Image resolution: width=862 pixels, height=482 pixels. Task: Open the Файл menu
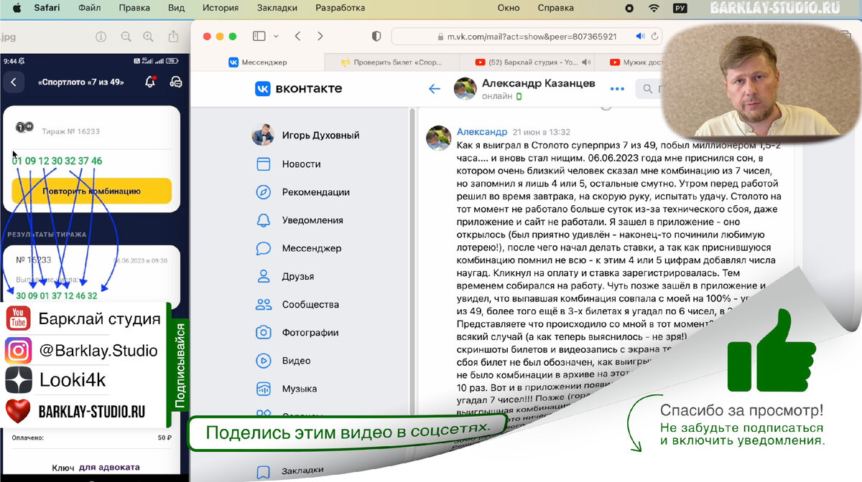click(x=90, y=8)
